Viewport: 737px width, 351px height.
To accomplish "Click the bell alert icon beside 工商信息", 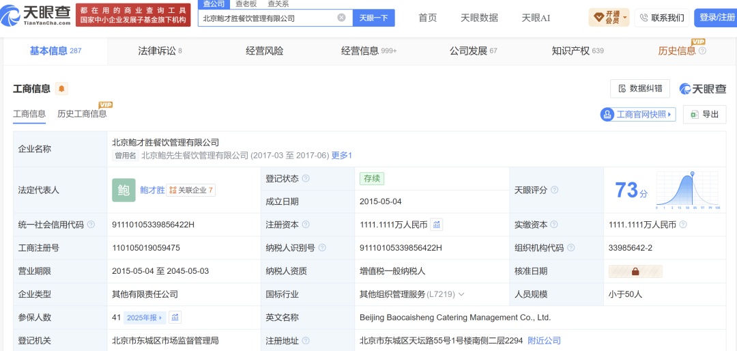I will [x=61, y=89].
